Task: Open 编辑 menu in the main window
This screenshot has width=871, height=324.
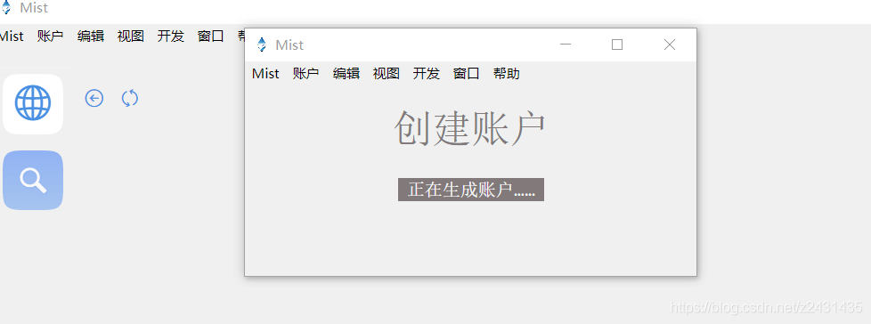Action: pyautogui.click(x=91, y=36)
